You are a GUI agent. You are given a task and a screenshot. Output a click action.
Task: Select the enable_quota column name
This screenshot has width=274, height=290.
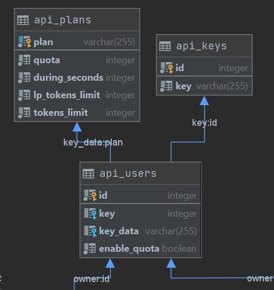[129, 249]
